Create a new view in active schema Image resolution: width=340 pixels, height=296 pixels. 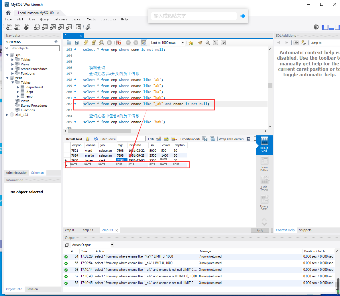coord(53,27)
